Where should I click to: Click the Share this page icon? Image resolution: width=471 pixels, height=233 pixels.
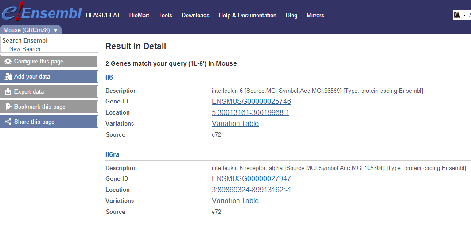pos(8,122)
